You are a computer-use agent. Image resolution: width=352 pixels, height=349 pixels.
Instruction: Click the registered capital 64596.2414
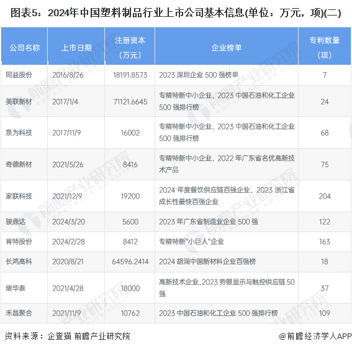tap(130, 261)
